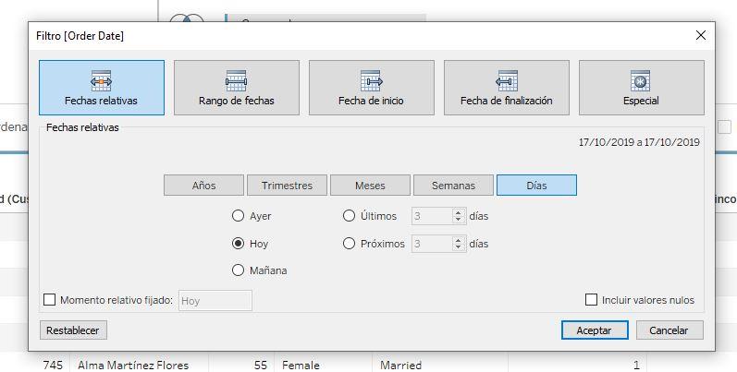Screen dimensions: 737x372
Task: Select Semanas as the period
Action: click(x=453, y=186)
